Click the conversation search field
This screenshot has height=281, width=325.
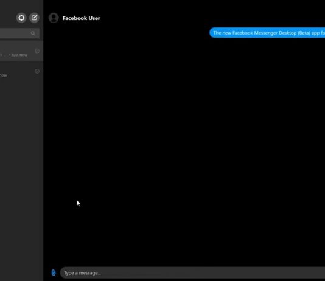pyautogui.click(x=19, y=33)
